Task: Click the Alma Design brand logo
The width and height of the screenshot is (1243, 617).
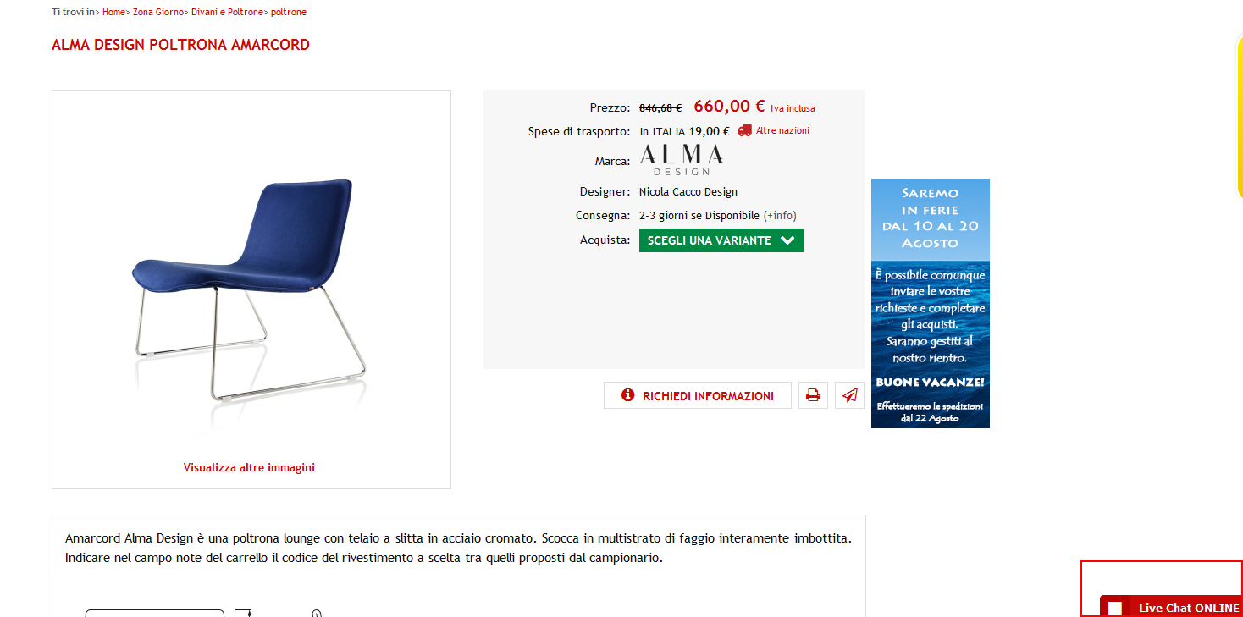Action: click(682, 160)
